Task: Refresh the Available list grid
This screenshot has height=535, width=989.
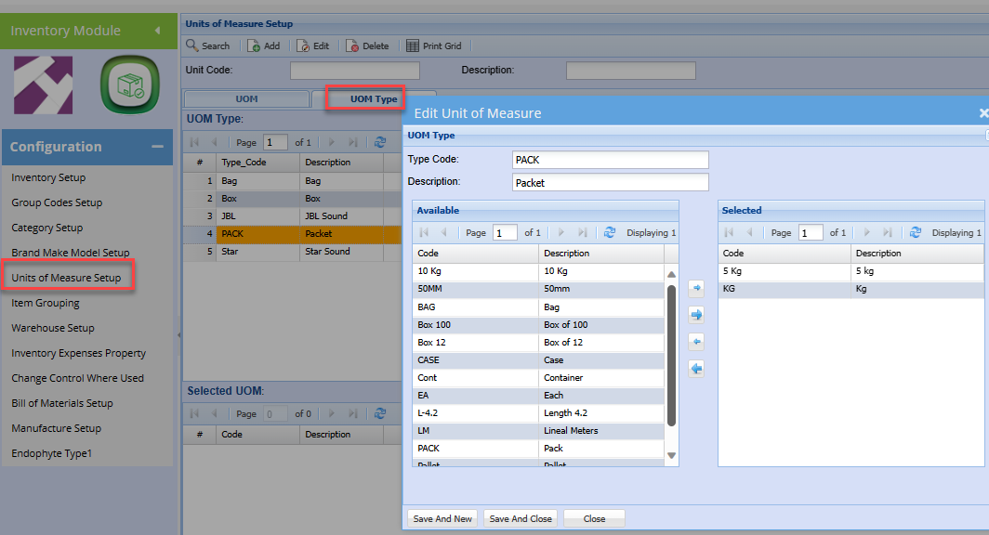Action: [610, 232]
